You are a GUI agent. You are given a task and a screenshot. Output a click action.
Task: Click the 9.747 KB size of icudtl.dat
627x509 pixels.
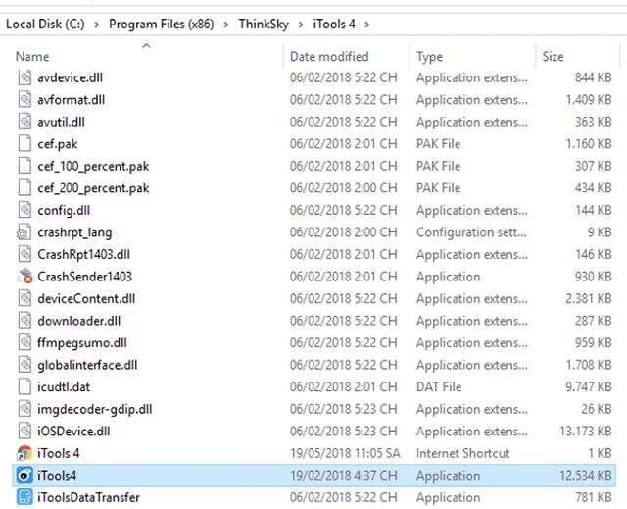point(589,386)
